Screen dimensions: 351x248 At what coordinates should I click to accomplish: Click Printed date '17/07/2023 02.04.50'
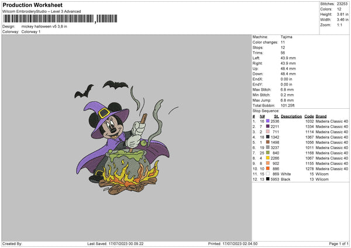tap(240, 243)
